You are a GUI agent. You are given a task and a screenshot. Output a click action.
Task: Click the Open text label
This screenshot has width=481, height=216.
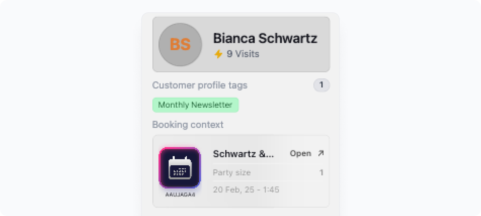[300, 154]
